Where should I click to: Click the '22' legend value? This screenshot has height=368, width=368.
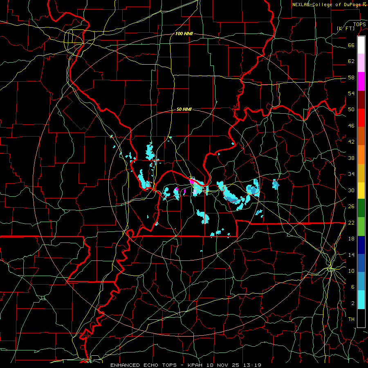point(351,222)
